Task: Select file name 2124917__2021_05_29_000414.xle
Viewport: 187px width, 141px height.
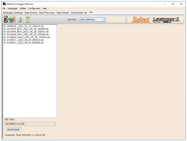Action: click(x=25, y=40)
